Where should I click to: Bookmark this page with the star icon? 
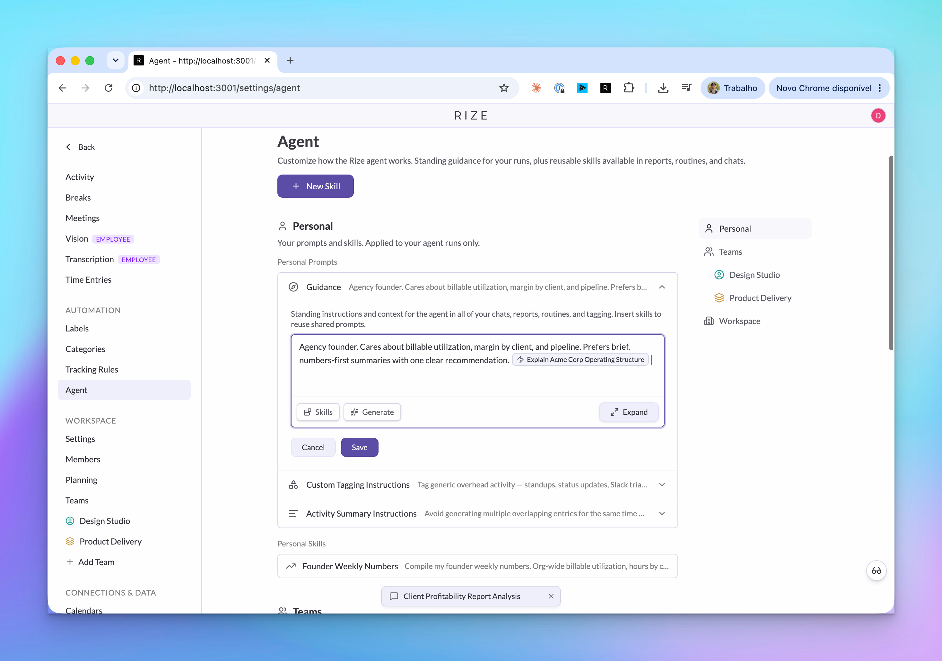504,88
